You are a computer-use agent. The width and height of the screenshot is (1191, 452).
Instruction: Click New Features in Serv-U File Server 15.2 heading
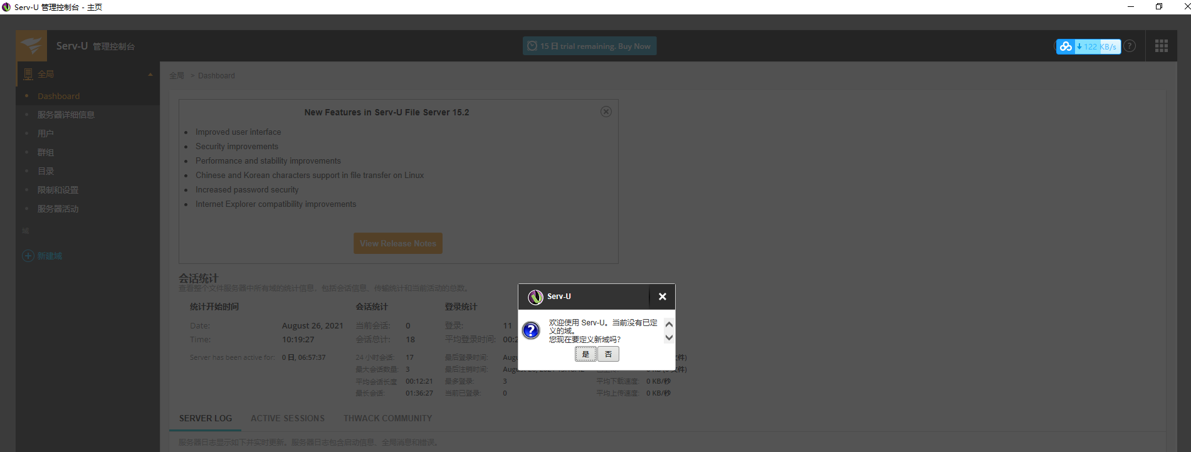pyautogui.click(x=387, y=112)
